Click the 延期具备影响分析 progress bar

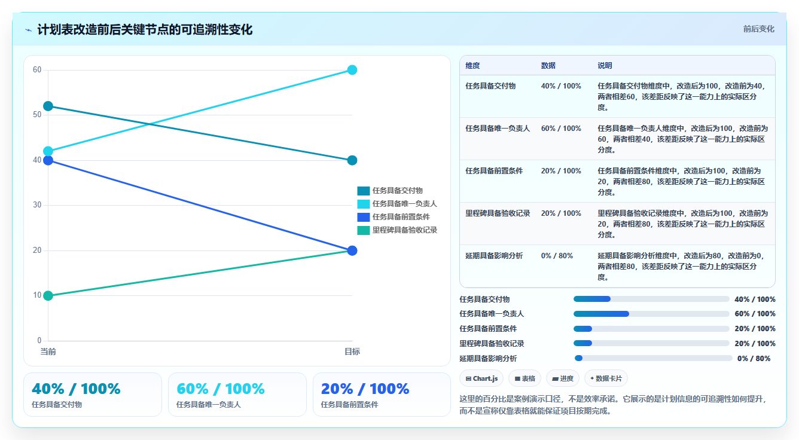point(653,358)
